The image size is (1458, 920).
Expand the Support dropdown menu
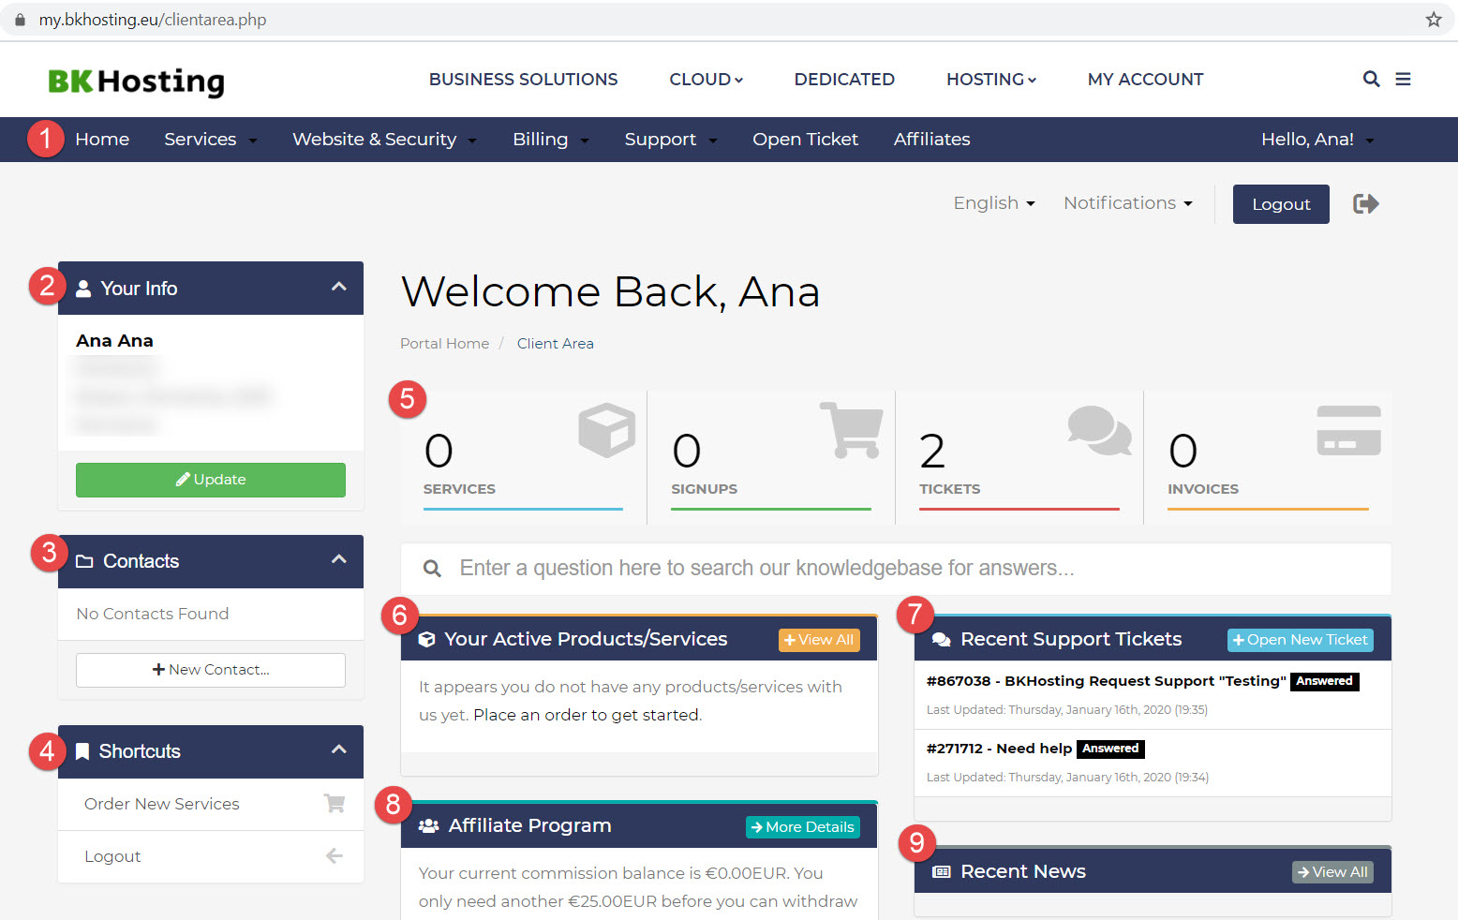coord(670,140)
